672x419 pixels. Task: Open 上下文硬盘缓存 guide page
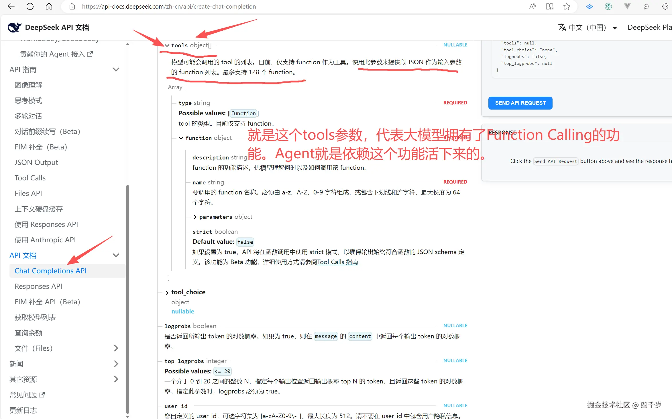coord(39,209)
